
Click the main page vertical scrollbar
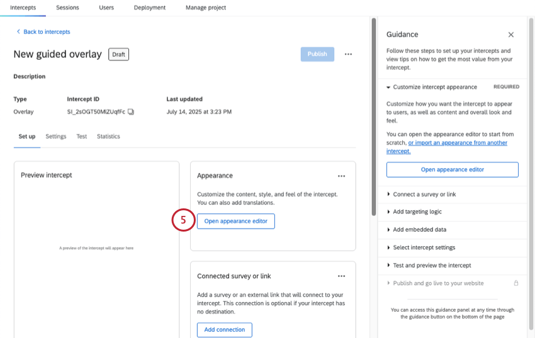tap(374, 117)
